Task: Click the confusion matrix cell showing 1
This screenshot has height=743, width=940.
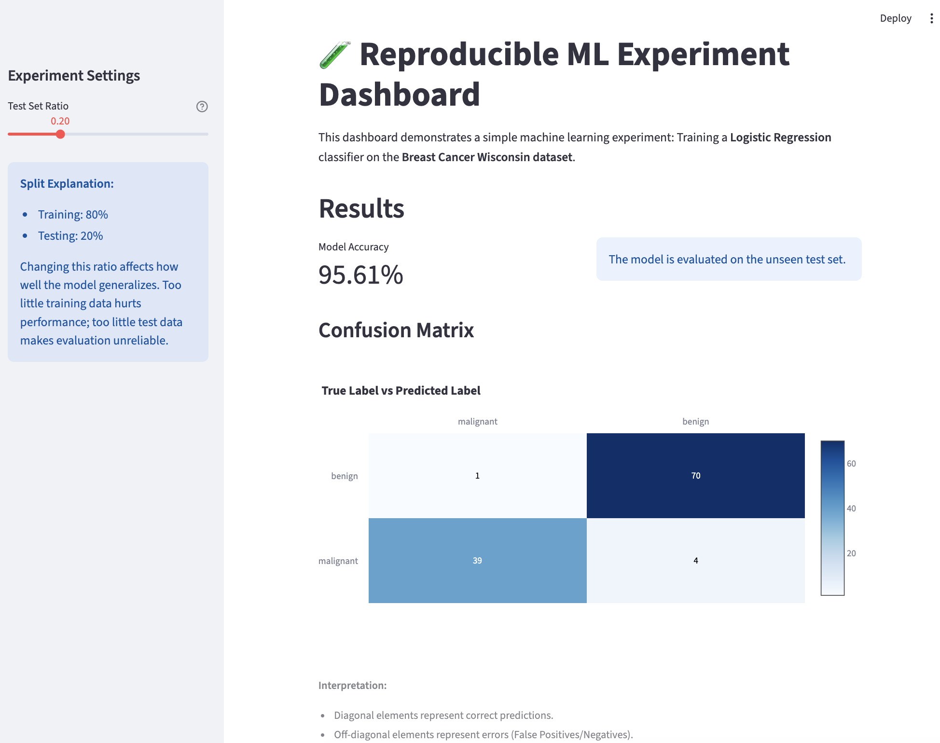Action: pos(477,476)
